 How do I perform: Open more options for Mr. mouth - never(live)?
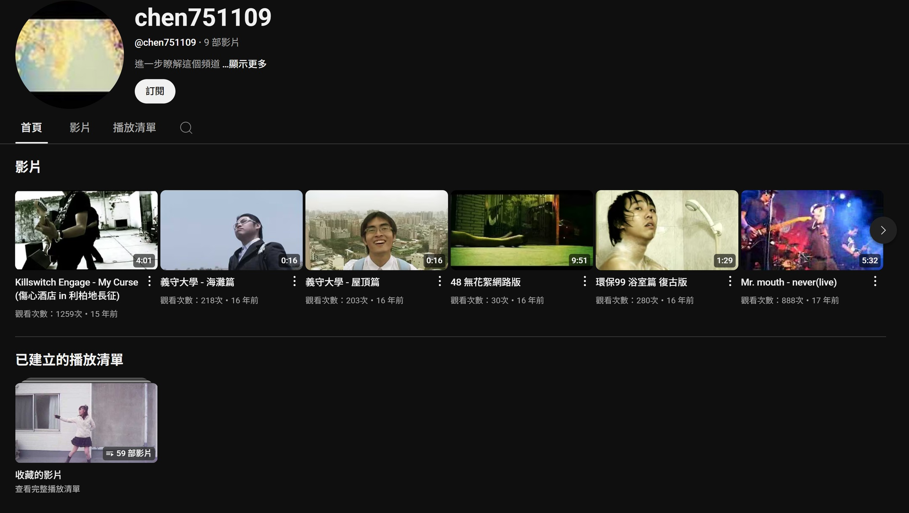click(875, 281)
